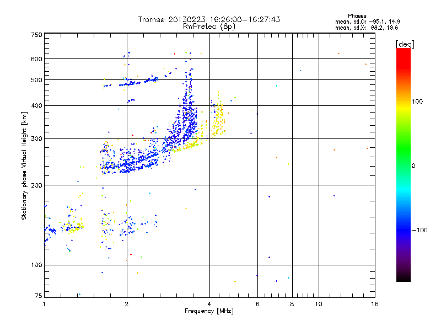Click the "Phases" header text
Image resolution: width=441 pixels, height=331 pixels.
[x=357, y=16]
